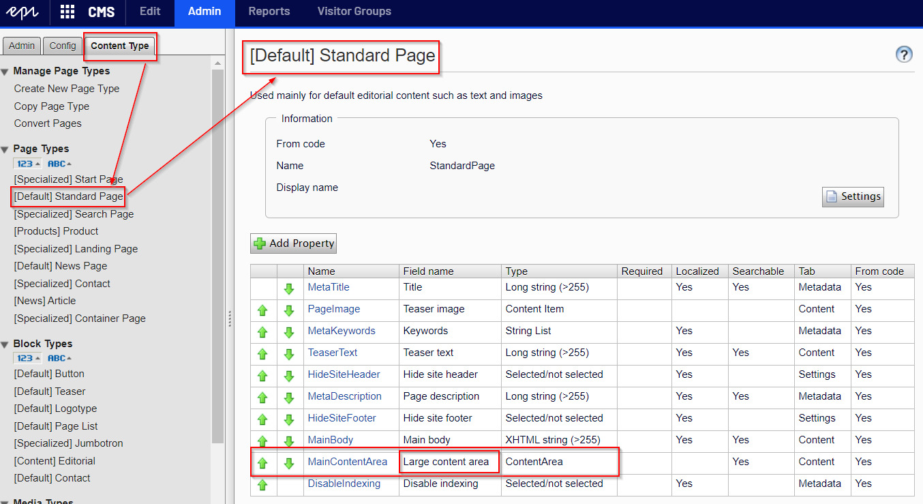Move MainContentArea property down
923x504 pixels.
click(x=289, y=463)
